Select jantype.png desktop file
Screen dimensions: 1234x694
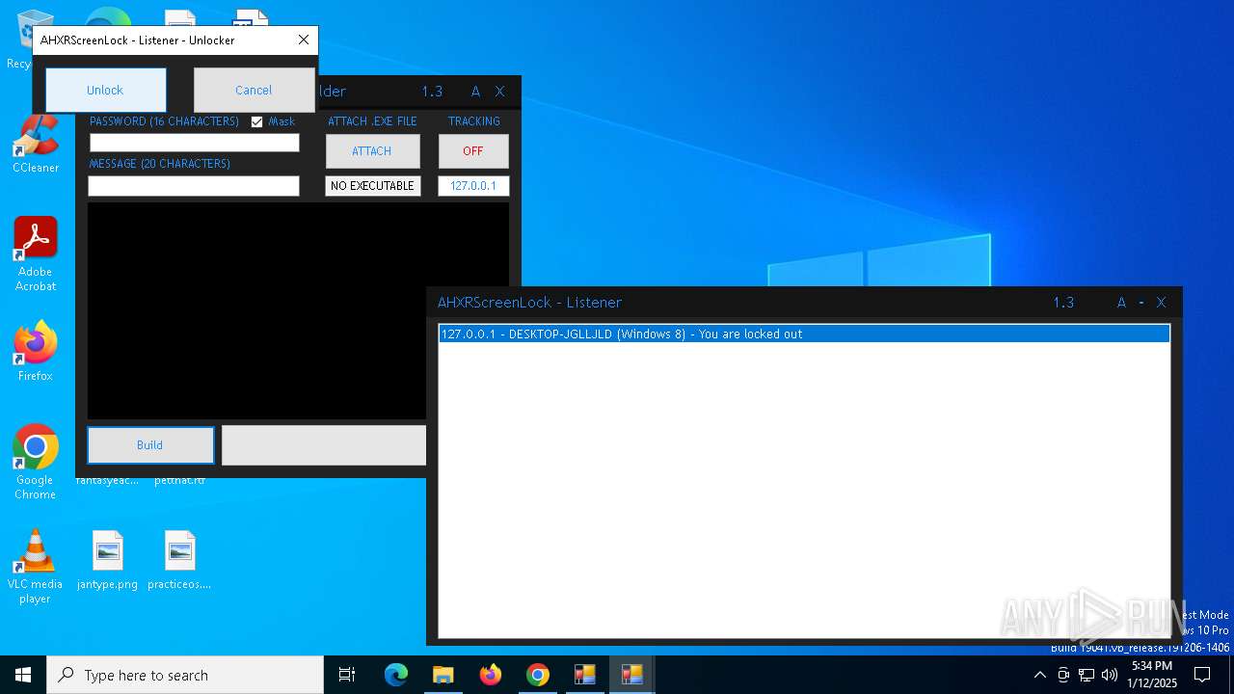pos(107,560)
